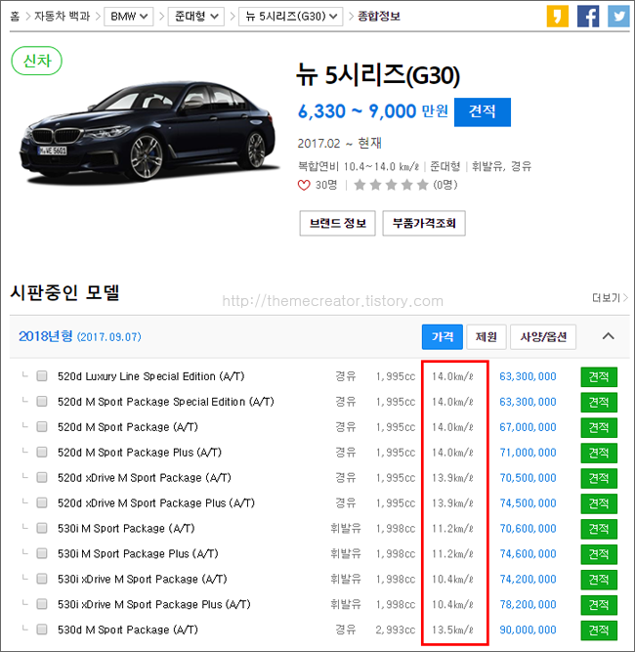Open 530i M Sport Package (A/T) model

[x=126, y=529]
